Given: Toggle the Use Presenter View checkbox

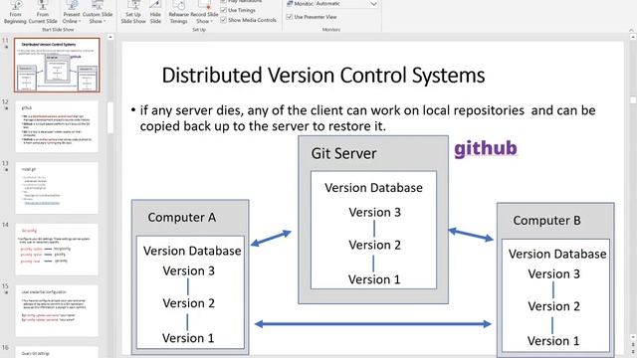Looking at the screenshot, I should tap(290, 17).
